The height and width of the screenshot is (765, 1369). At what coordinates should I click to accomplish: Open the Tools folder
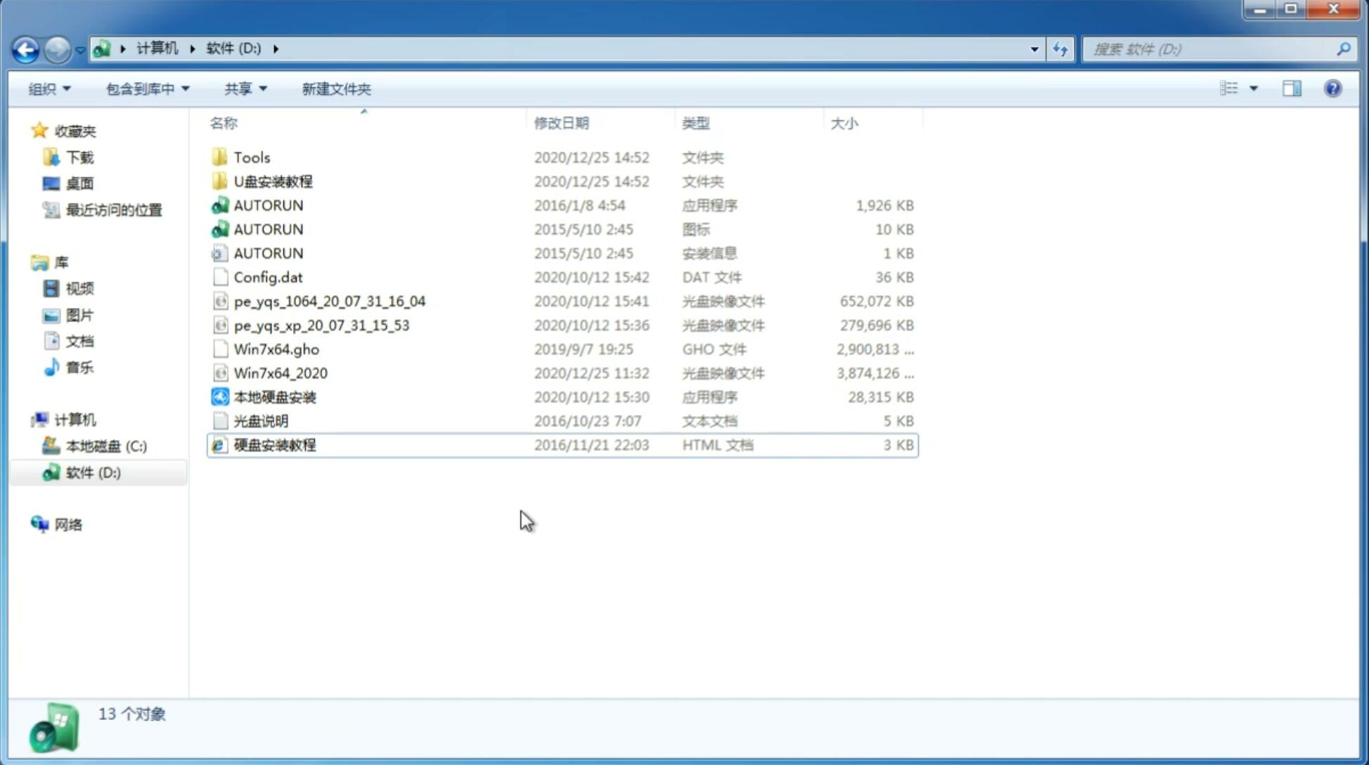pyautogui.click(x=251, y=157)
